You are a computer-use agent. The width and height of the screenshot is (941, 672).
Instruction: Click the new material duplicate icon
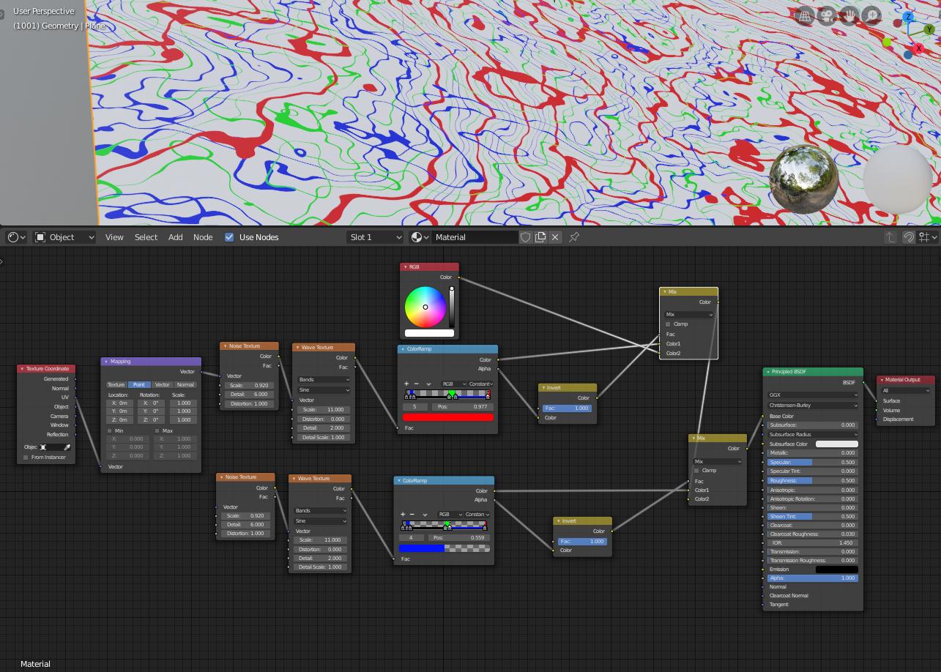[540, 237]
